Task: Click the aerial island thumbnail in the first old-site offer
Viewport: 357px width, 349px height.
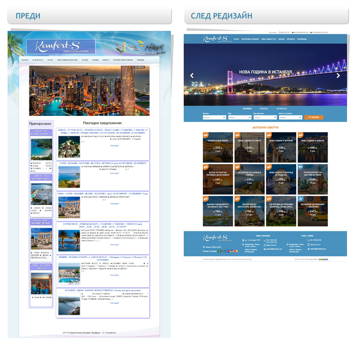Action: tap(69, 147)
